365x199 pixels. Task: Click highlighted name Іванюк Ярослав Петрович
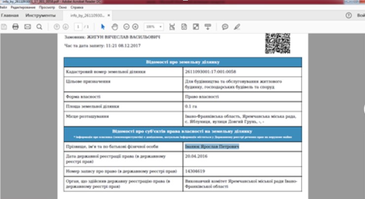[x=212, y=147]
